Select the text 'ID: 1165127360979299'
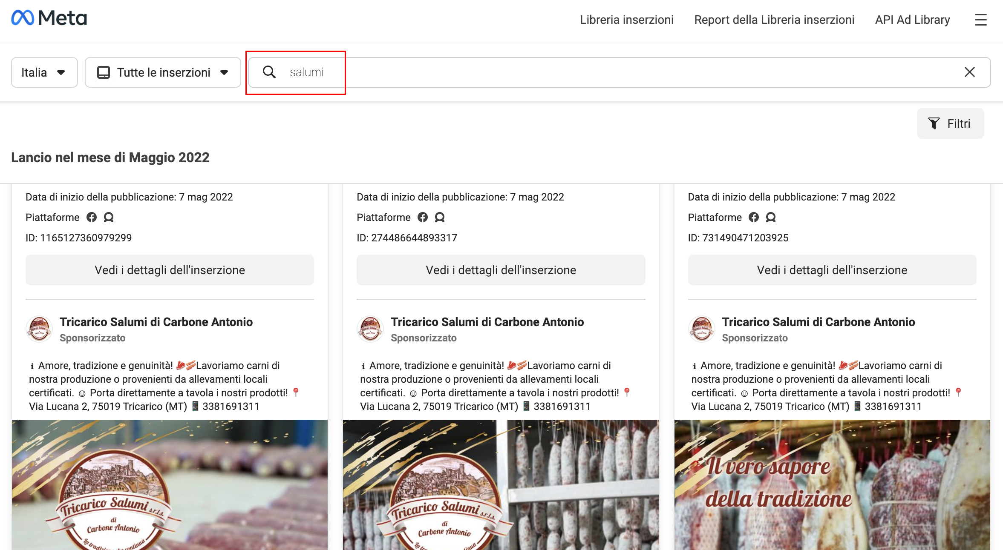This screenshot has width=1003, height=550. (78, 238)
